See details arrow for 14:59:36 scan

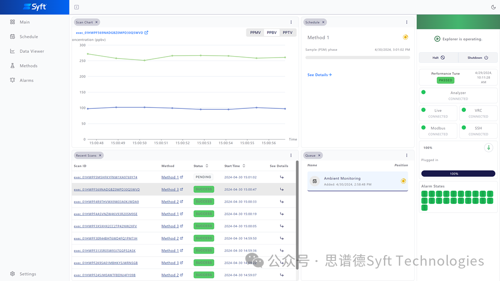click(x=282, y=251)
